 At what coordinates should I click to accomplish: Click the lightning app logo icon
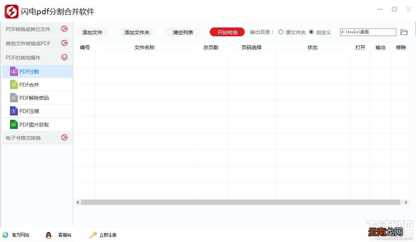click(11, 11)
